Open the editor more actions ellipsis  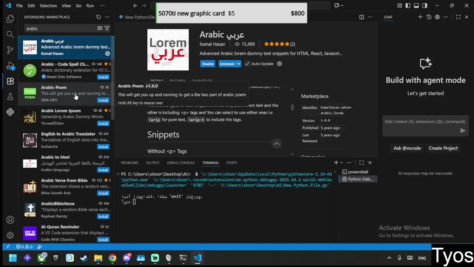(370, 17)
